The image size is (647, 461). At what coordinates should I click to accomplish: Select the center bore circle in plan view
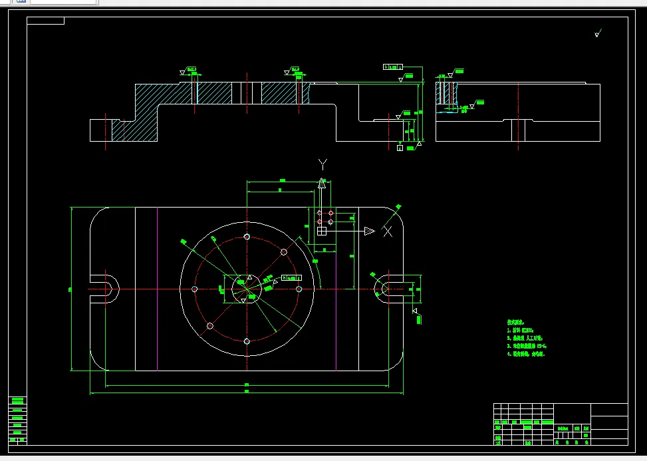point(247,289)
